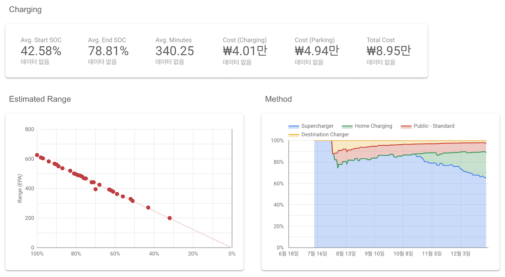Select the Avg. Start SOC value 42.58%
The height and width of the screenshot is (277, 505).
coord(41,51)
